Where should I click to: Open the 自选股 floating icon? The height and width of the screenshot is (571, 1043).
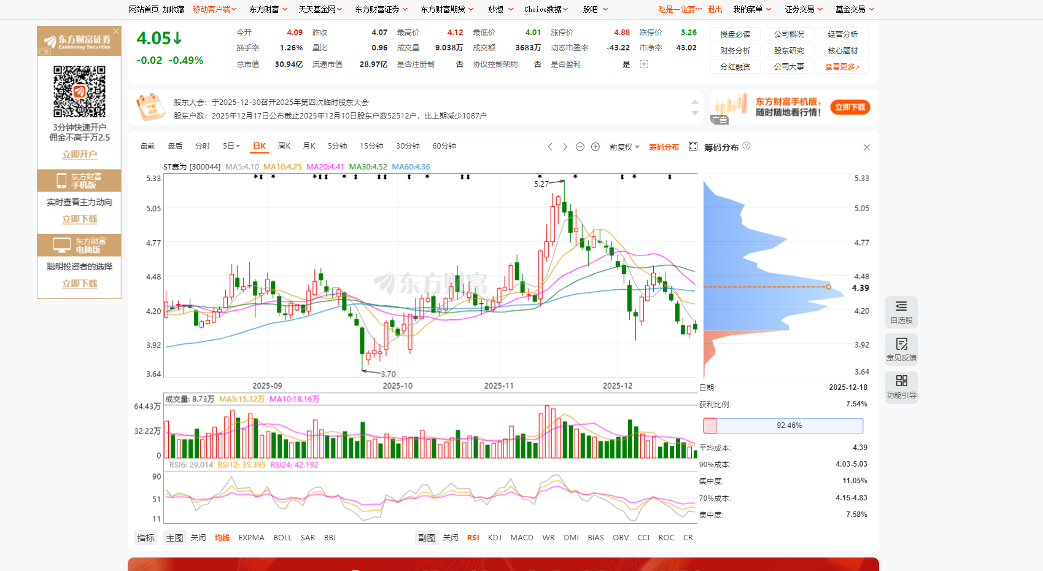901,313
